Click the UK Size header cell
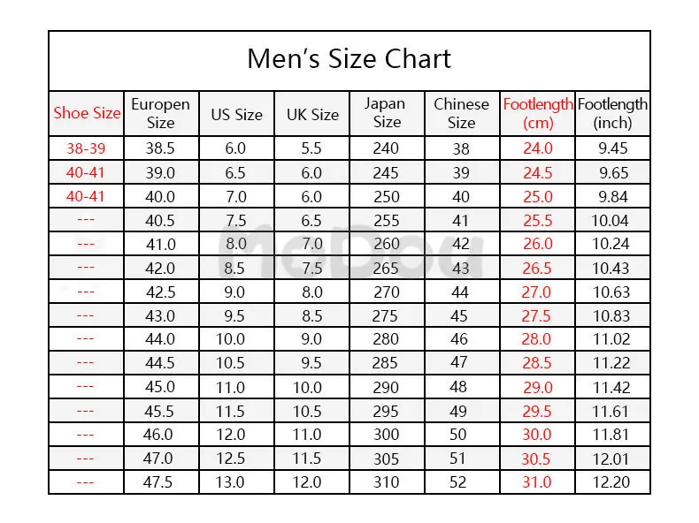699x523 pixels. tap(312, 113)
